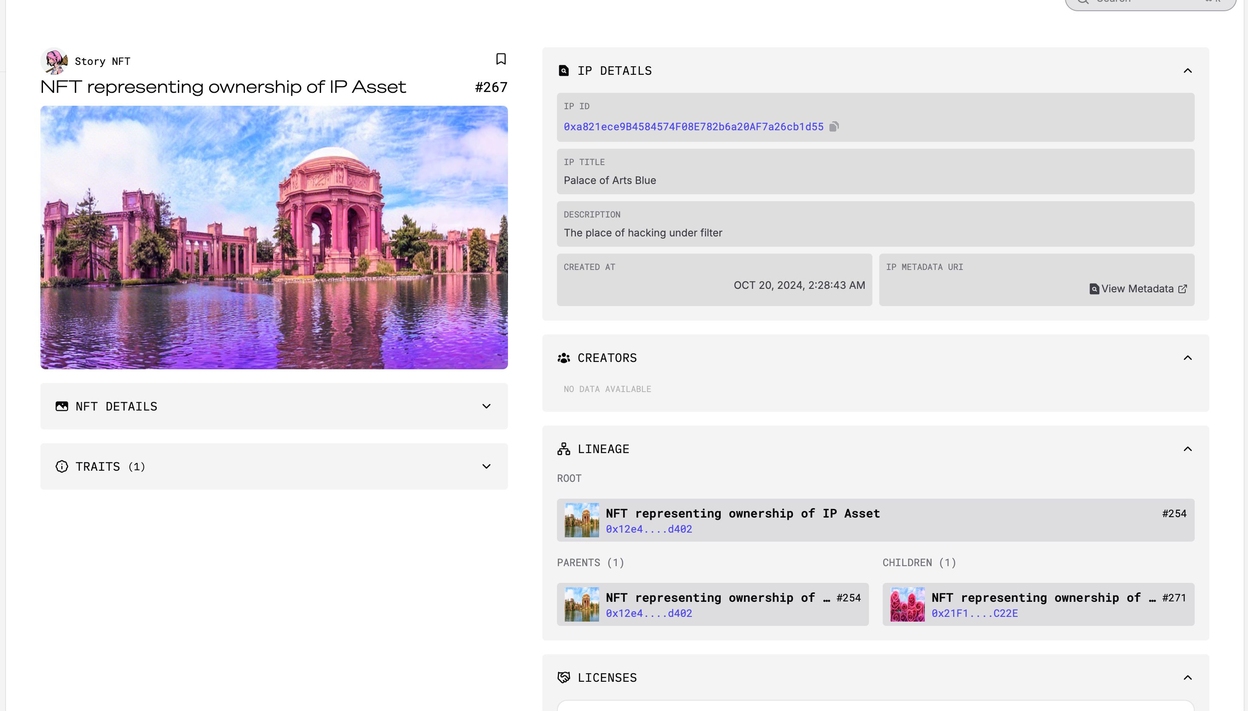Collapse the IP Details section
This screenshot has height=711, width=1248.
click(1187, 71)
